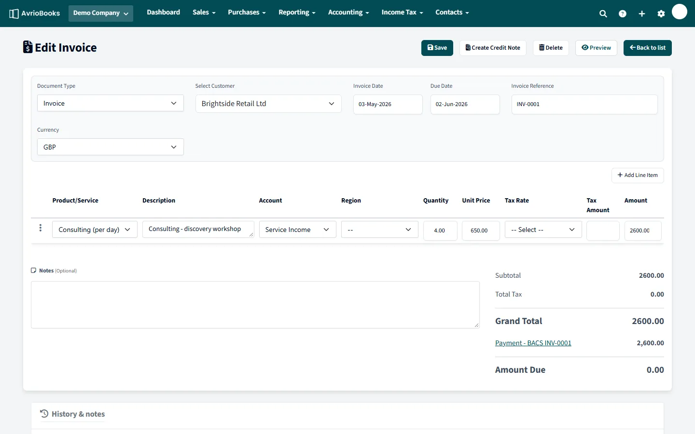This screenshot has width=695, height=434.
Task: Click the History & notes clock icon
Action: (x=44, y=414)
